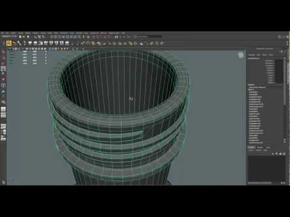Select the Display tab in the Layer Editor
The height and width of the screenshot is (217, 290).
tap(251, 147)
